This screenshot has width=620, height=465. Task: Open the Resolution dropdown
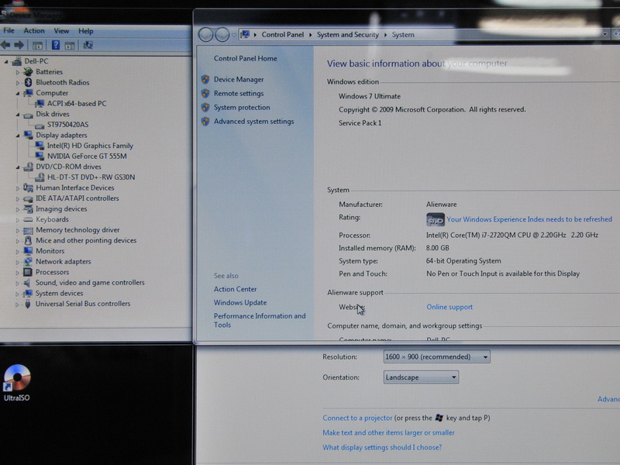[x=436, y=356]
